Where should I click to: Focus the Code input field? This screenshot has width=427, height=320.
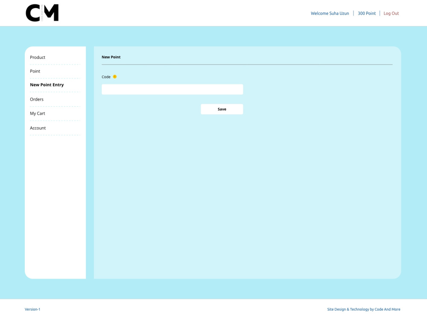tap(173, 89)
